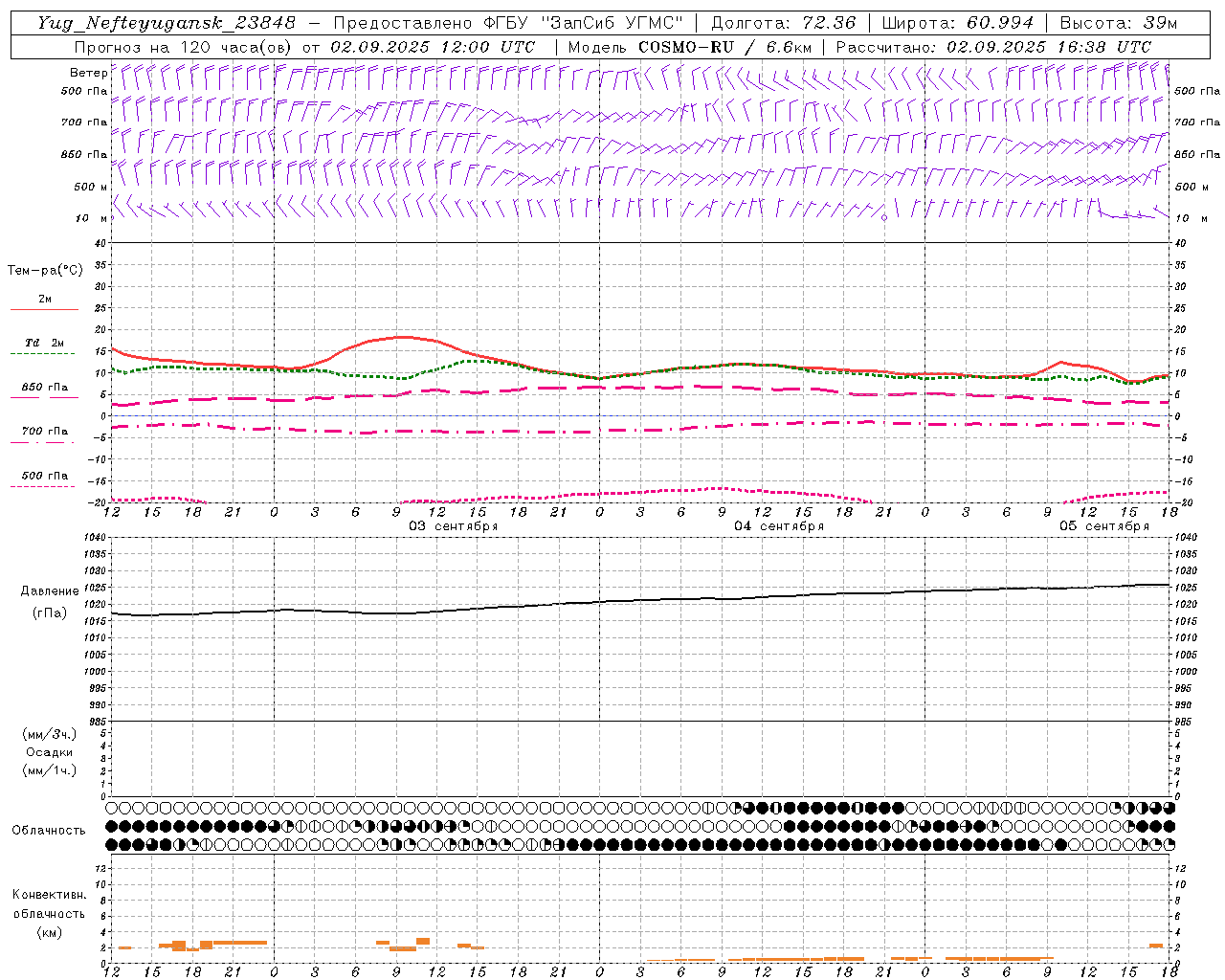
Task: Click the calm wind circle in 10 м row
Action: (x=884, y=218)
